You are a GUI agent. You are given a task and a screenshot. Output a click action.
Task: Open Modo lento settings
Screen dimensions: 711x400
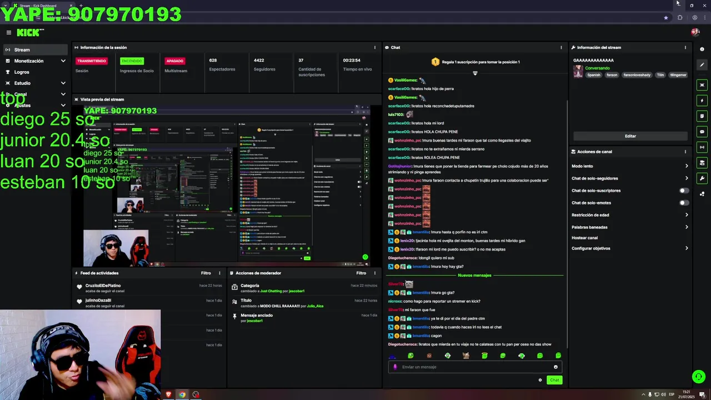tap(630, 166)
